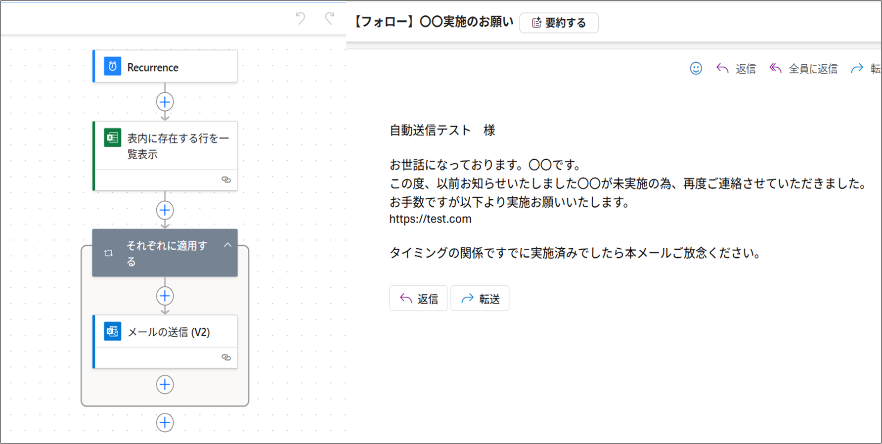882x444 pixels.
Task: Add step below Recurrence trigger
Action: (165, 102)
